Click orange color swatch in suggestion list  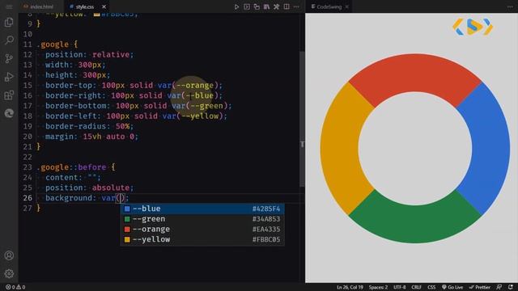127,229
